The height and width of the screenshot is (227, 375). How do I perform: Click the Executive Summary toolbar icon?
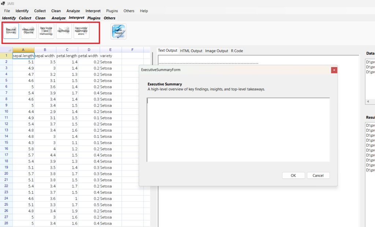[x=11, y=31]
